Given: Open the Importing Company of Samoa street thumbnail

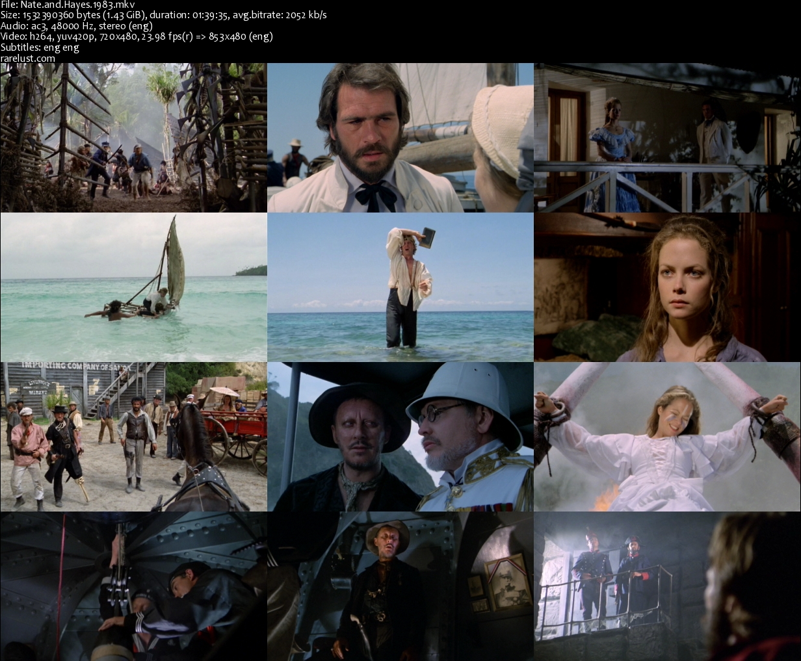Looking at the screenshot, I should 133,437.
